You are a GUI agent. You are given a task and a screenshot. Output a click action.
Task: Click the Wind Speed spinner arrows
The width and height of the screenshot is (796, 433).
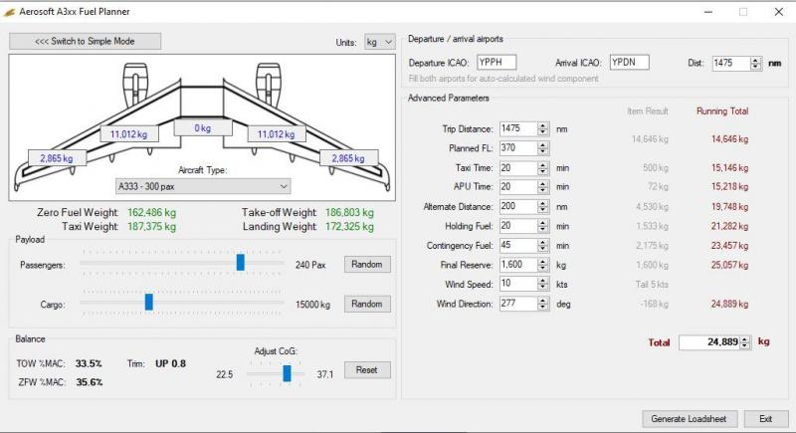[543, 284]
